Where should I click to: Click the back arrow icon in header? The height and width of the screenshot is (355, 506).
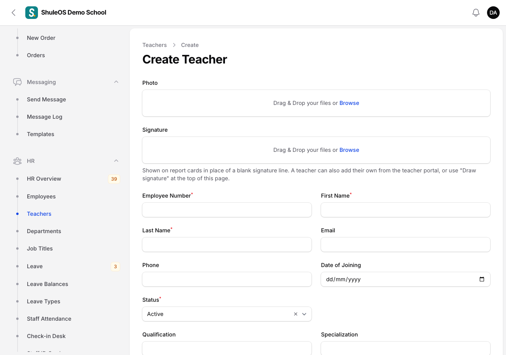click(13, 13)
